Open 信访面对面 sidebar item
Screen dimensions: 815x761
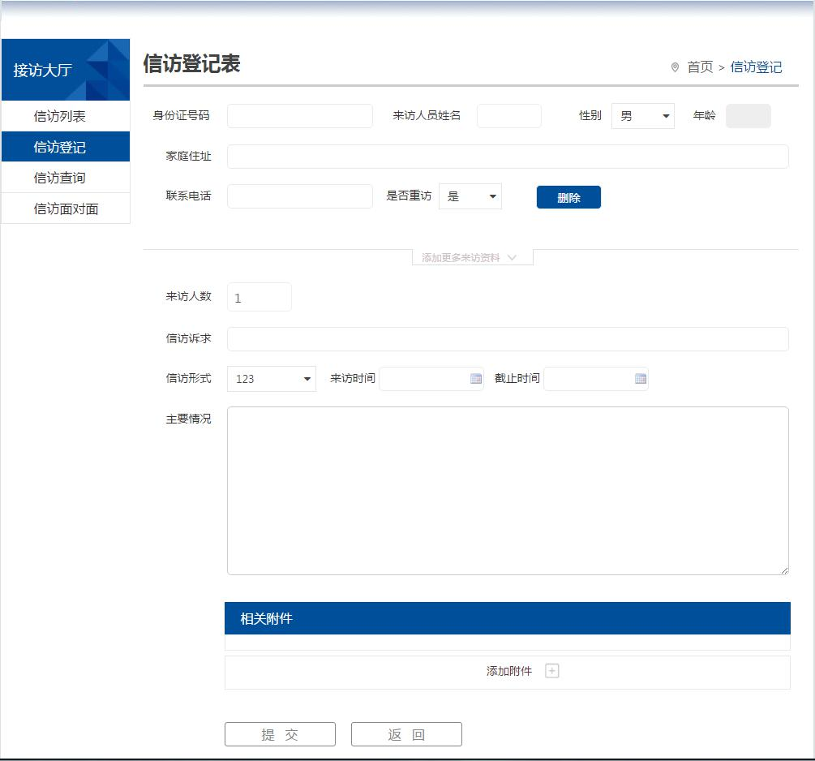(65, 209)
